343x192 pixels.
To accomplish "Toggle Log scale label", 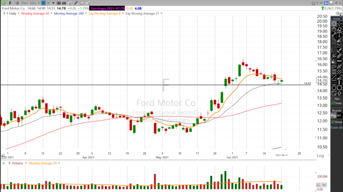I will pos(320,155).
